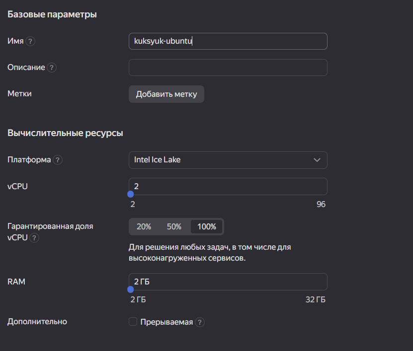Click help icon for Гарантированная доля vCPU
Viewport: 413px width, 351px height.
pyautogui.click(x=34, y=238)
